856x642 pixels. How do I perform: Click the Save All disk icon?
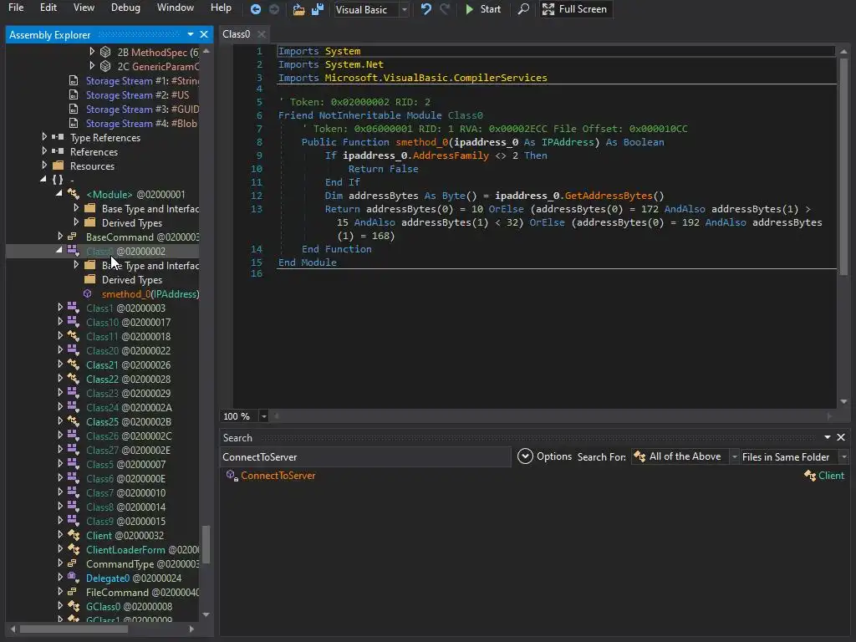(x=318, y=9)
